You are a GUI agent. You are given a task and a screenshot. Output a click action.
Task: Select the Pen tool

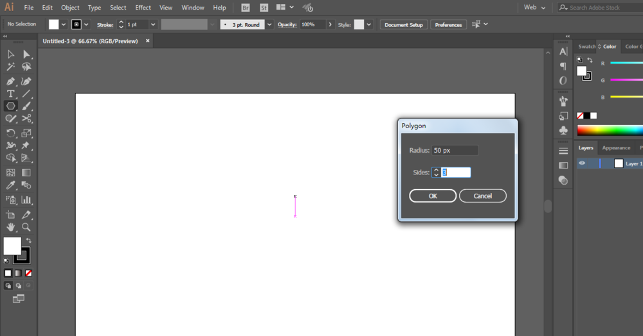11,81
